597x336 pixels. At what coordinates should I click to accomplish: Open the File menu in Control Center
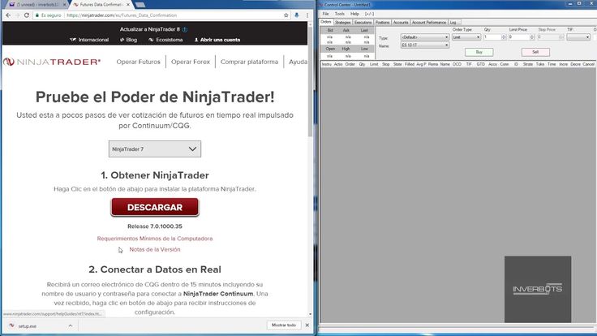click(325, 14)
